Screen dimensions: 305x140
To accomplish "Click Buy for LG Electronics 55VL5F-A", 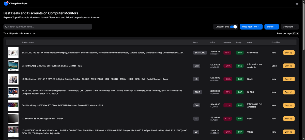I will click(289, 79).
